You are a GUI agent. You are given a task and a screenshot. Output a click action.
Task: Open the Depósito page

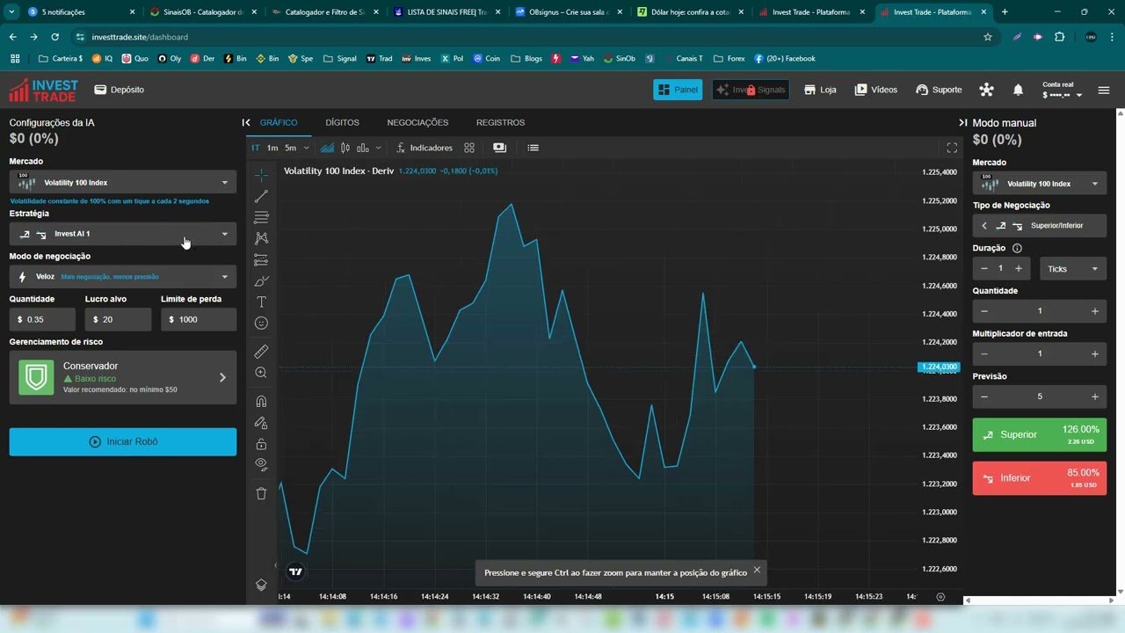(x=120, y=90)
